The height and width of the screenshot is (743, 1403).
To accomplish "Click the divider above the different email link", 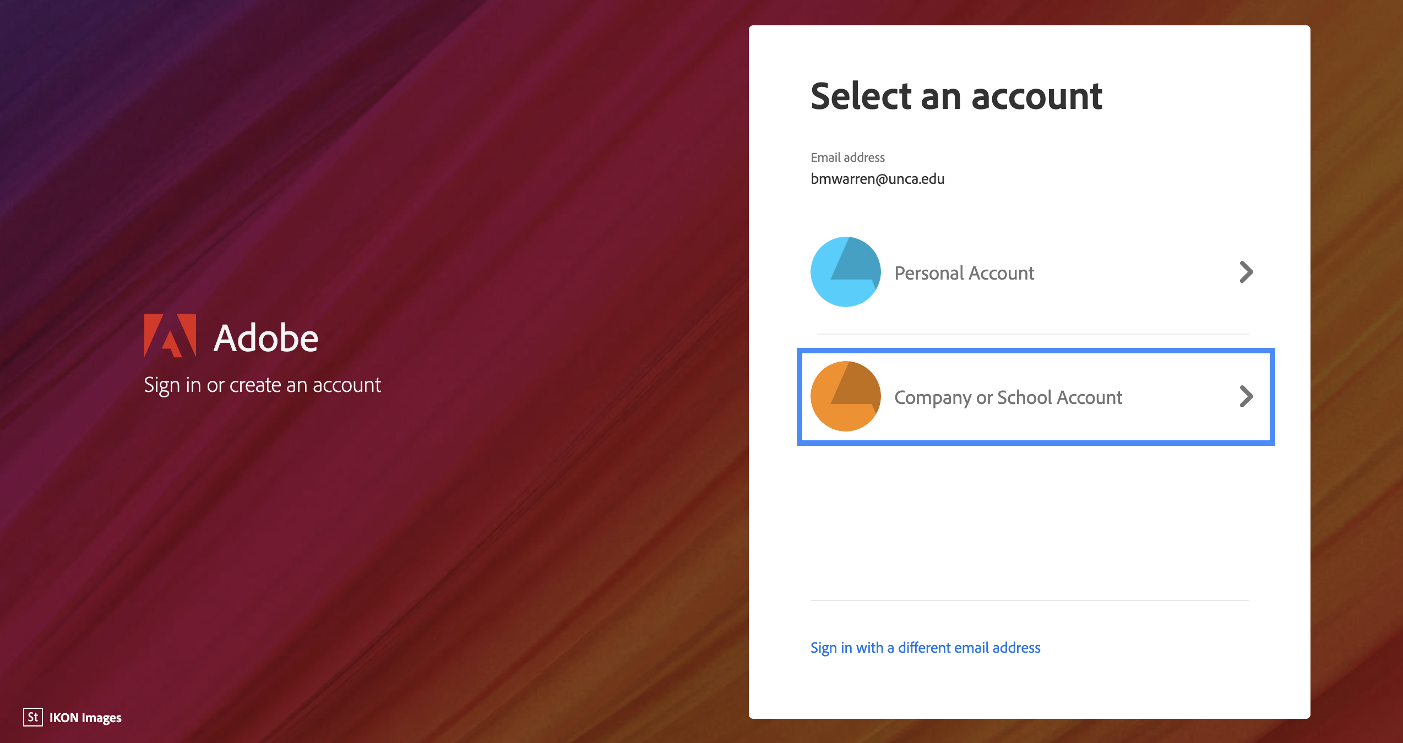I will (x=1029, y=600).
